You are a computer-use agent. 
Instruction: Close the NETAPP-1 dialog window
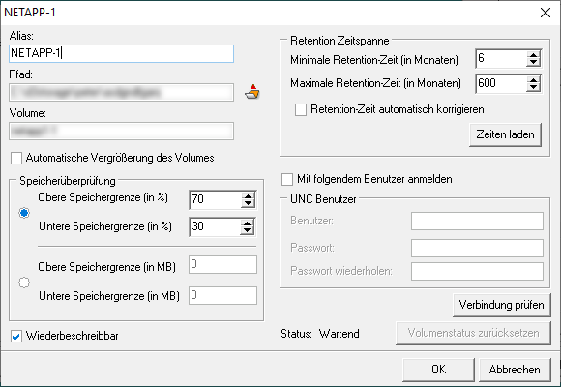pos(546,13)
